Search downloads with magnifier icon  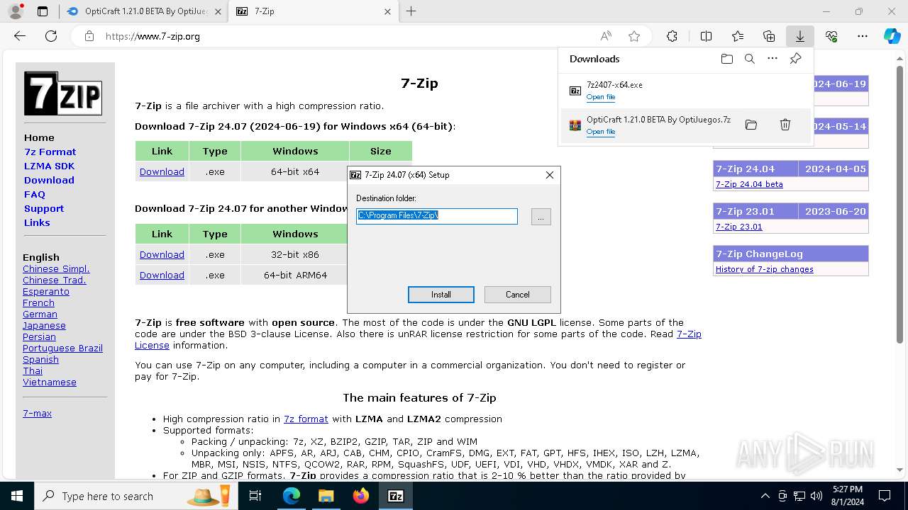point(749,59)
